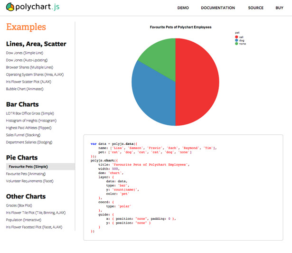This screenshot has height=253, width=292.
Task: Open Dow Jones (Simple Line) example
Action: click(x=25, y=53)
